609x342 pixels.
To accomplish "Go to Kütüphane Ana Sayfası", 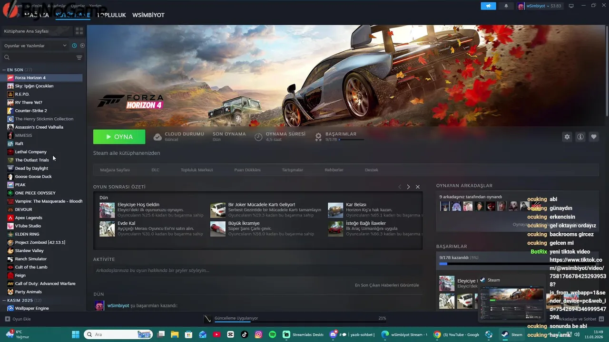I will coord(37,31).
